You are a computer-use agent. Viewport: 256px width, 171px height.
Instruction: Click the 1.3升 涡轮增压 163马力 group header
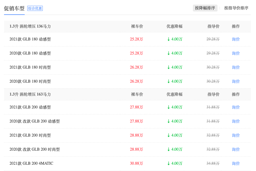(30, 94)
